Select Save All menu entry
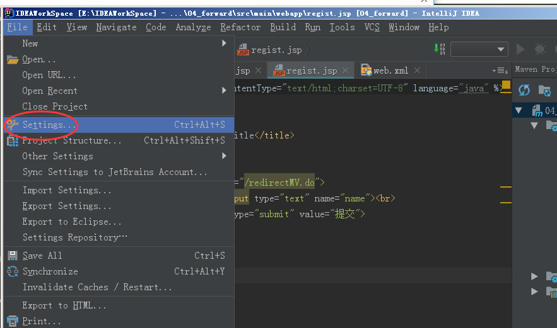The image size is (557, 328). [119, 256]
